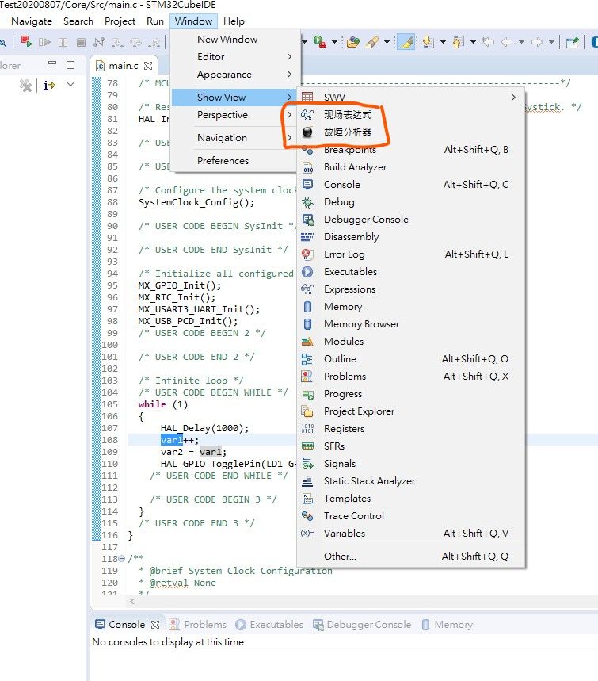Show the Debugger Console view in menu
This screenshot has height=681, width=598.
[410, 220]
